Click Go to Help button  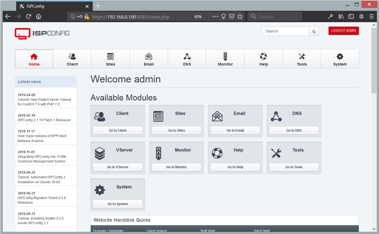tap(235, 167)
